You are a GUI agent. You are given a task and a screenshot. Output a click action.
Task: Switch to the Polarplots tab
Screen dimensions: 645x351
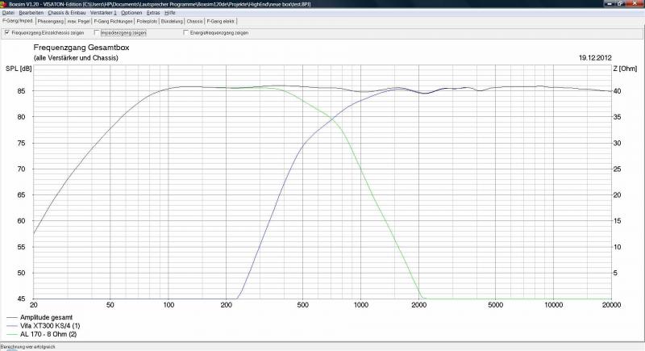(146, 21)
